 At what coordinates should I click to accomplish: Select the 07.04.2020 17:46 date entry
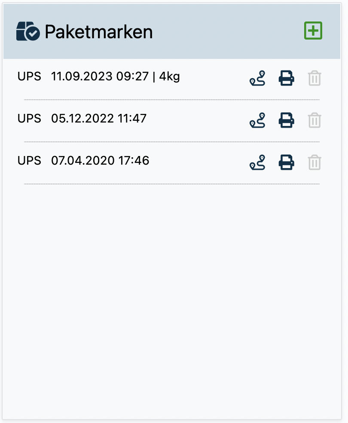pos(100,161)
